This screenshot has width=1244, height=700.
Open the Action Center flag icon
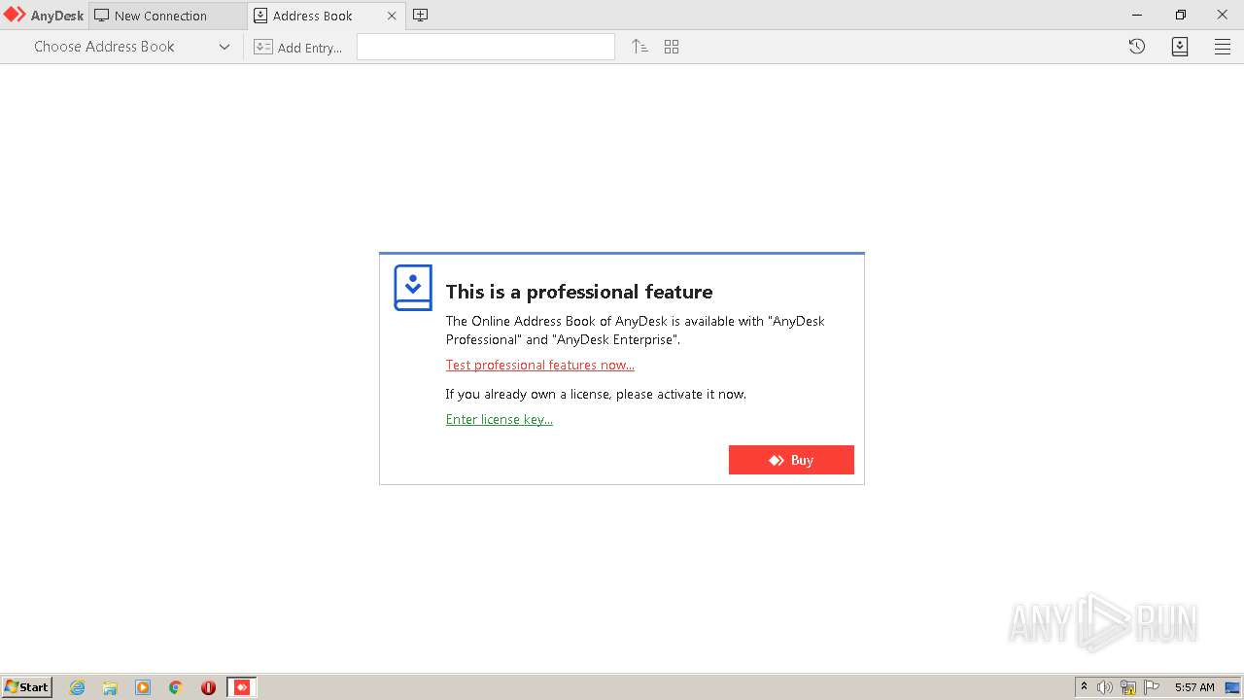tap(1152, 687)
